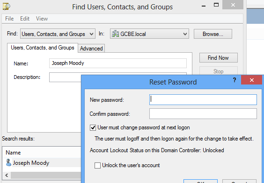Open the In domain dropdown
The image size is (264, 183).
pyautogui.click(x=149, y=34)
